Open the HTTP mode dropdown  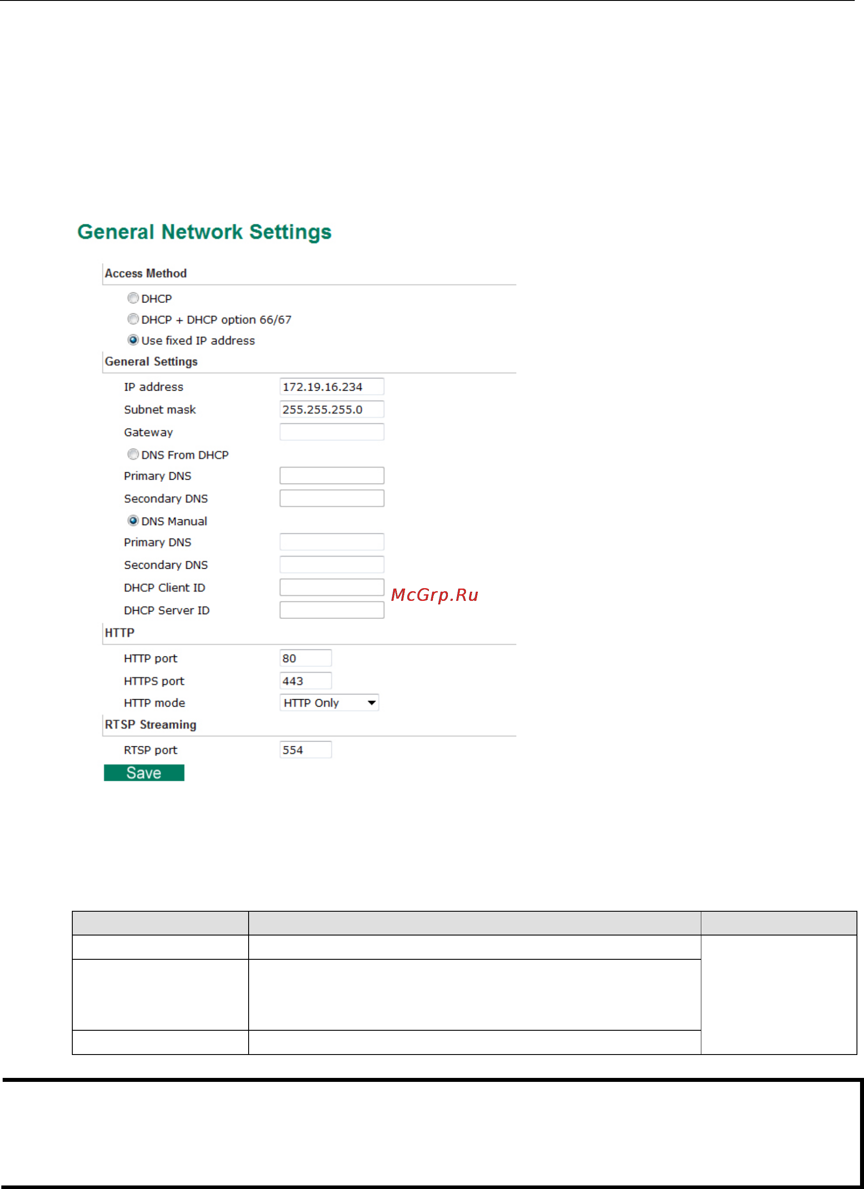[x=329, y=702]
